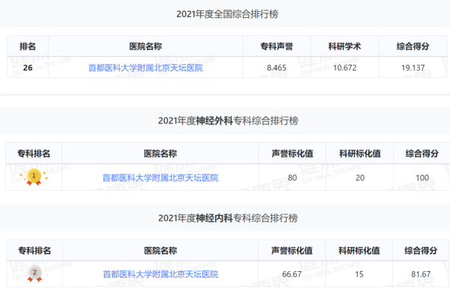Select the neurosurgery comprehensive score 100 cell
Image resolution: width=450 pixels, height=289 pixels.
click(422, 177)
